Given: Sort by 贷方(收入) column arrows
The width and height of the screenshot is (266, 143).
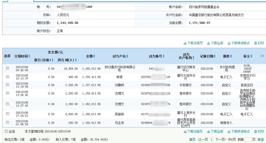Looking at the screenshot, I should [x=76, y=60].
